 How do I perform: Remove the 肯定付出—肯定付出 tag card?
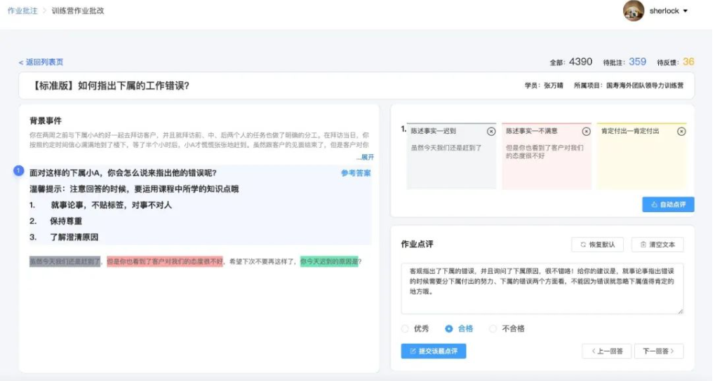pyautogui.click(x=683, y=132)
